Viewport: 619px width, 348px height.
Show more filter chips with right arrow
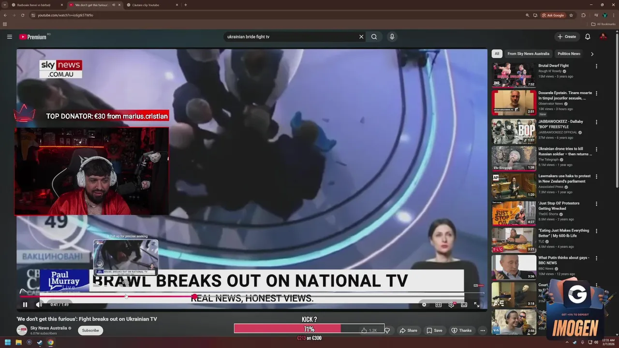[x=592, y=54]
